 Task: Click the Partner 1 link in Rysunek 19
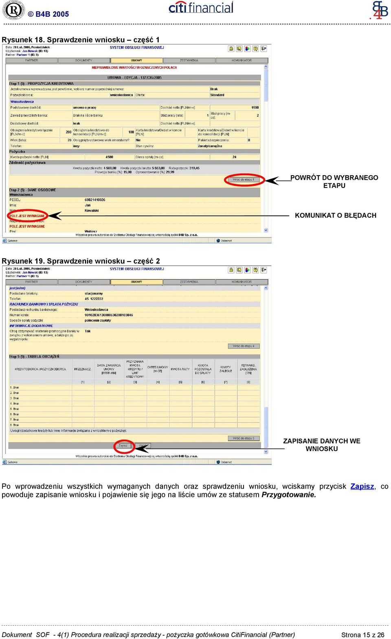tap(23, 276)
